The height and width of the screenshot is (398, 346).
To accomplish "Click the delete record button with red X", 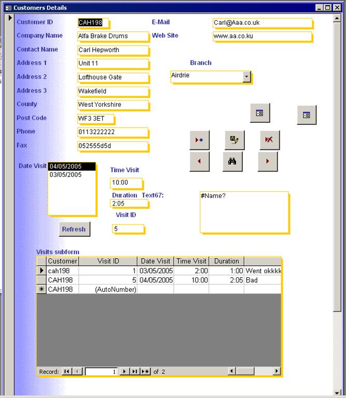I will pyautogui.click(x=270, y=140).
